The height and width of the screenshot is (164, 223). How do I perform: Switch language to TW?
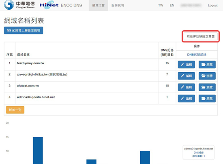pos(161,5)
